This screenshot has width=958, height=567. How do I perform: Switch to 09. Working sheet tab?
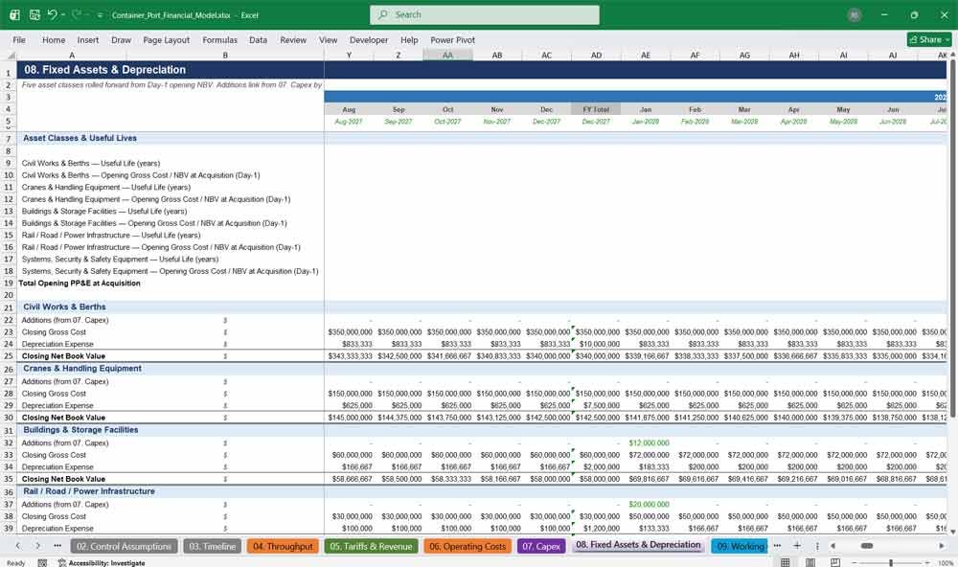click(x=740, y=546)
